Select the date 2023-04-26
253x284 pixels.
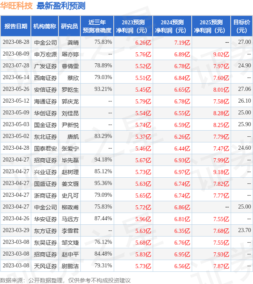click(x=16, y=218)
